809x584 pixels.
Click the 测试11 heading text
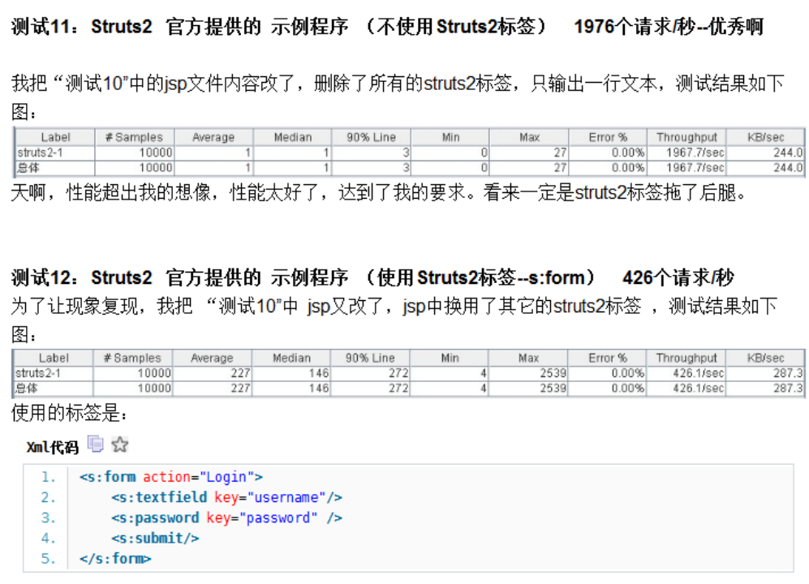387,26
